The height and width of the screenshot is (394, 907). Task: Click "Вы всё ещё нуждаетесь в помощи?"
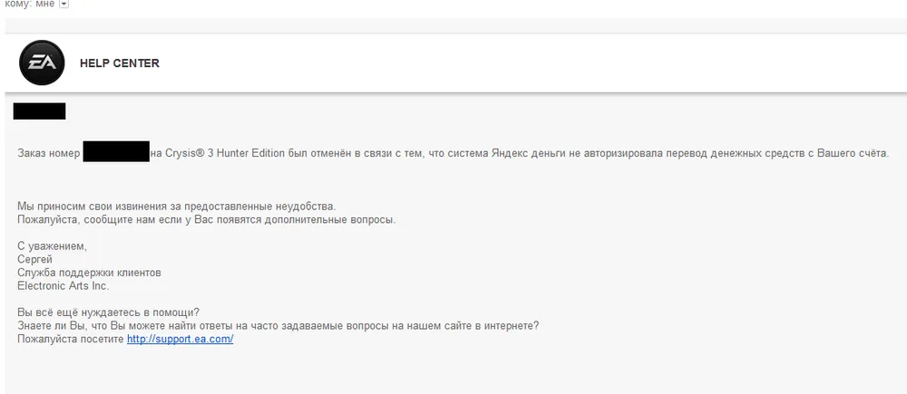point(109,312)
